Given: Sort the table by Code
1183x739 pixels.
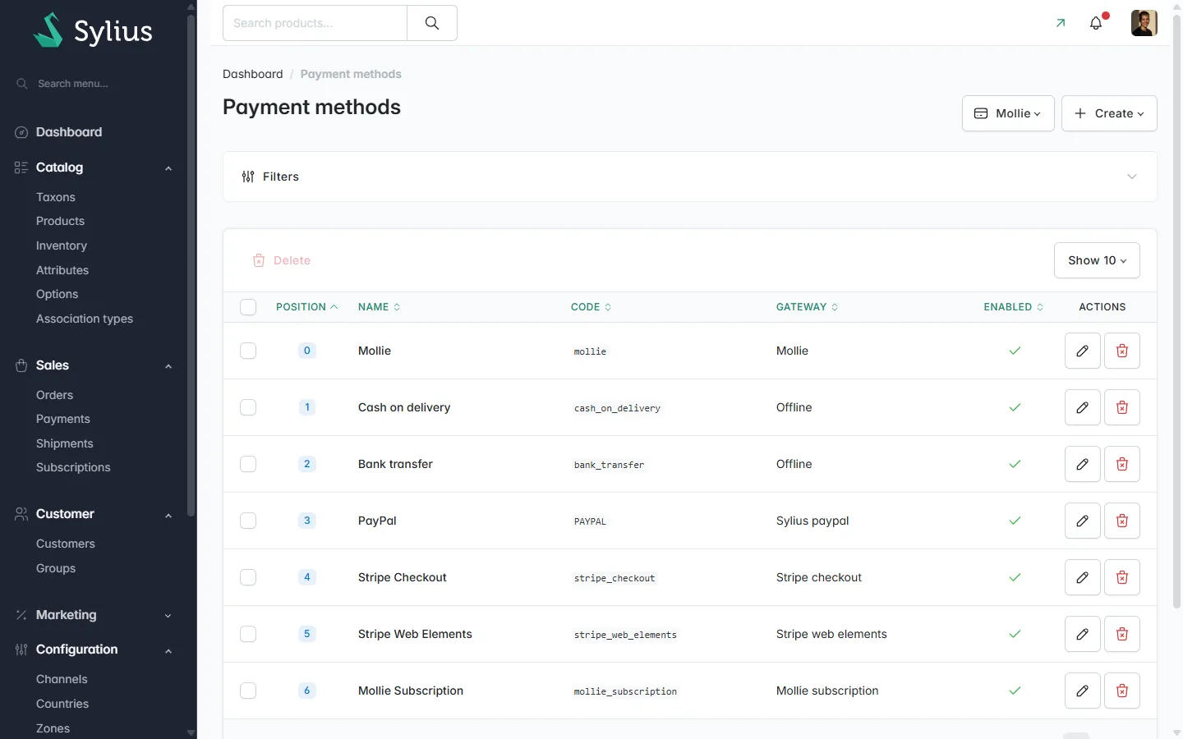Looking at the screenshot, I should [591, 307].
